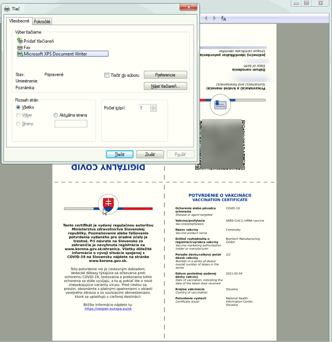Select the Aktuálna strana radio button

point(56,115)
